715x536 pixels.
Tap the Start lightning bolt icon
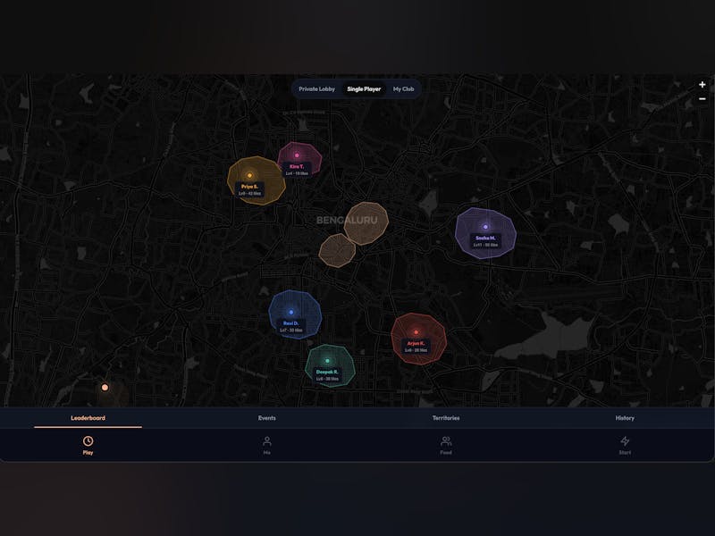[x=625, y=441]
